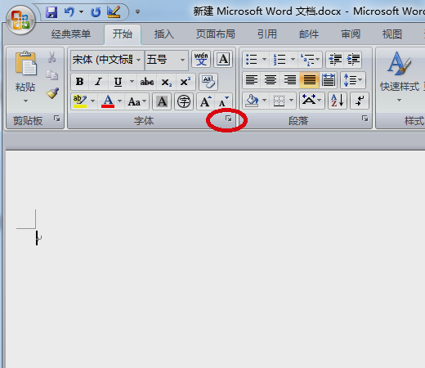Toggle superscript formatting
425x368 pixels.
click(x=186, y=82)
